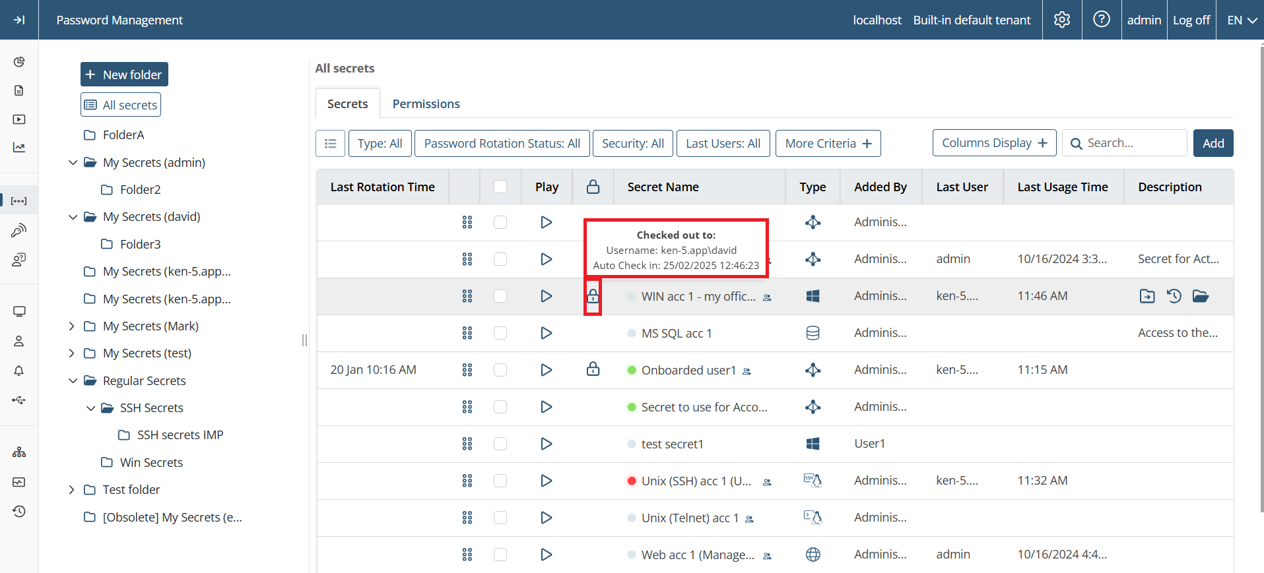Select the Win Secrets folder
This screenshot has height=573, width=1264.
[x=151, y=463]
